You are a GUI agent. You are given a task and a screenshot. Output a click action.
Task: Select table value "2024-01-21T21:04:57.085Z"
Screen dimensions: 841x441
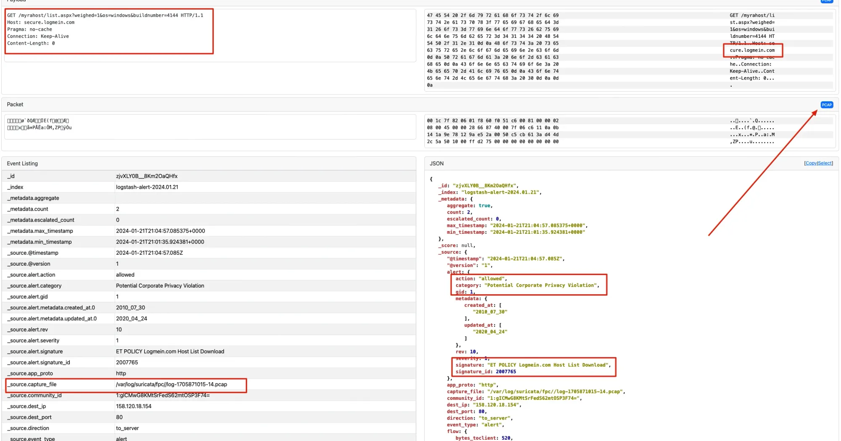(149, 253)
